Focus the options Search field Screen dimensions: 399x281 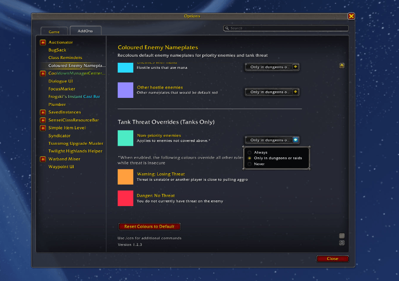286,28
